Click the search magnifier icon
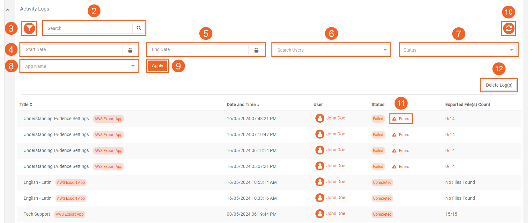The height and width of the screenshot is (223, 532). [x=139, y=28]
